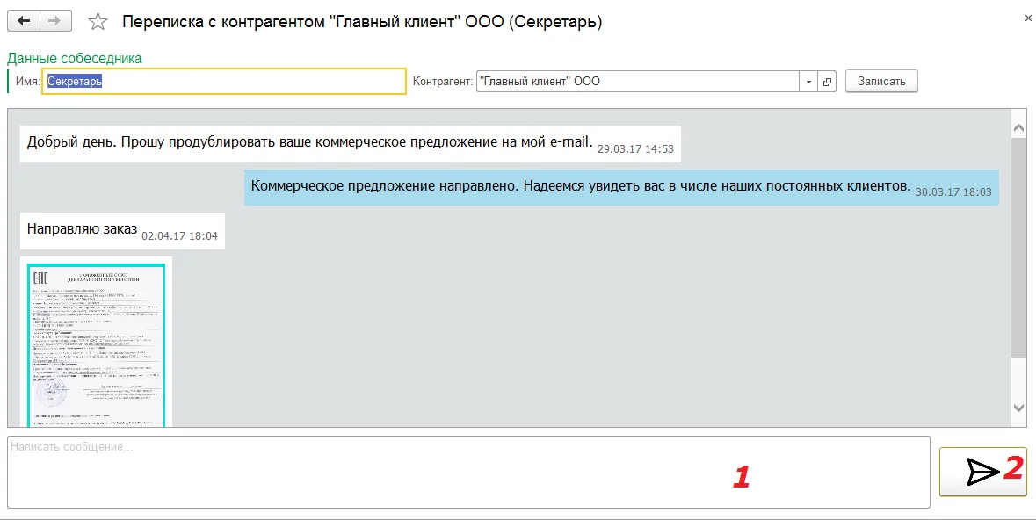1036x520 pixels.
Task: Add the conversation to favorites with the star
Action: (98, 22)
